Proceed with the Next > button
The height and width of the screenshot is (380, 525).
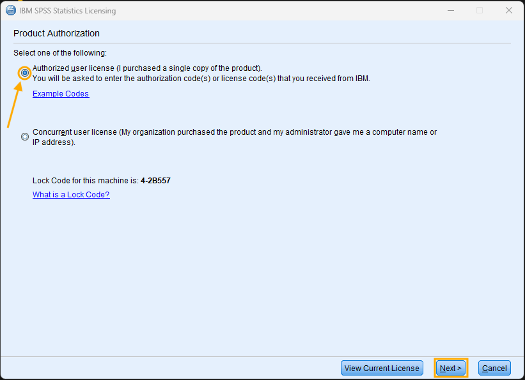tap(451, 368)
